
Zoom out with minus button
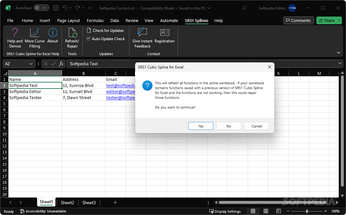pos(288,211)
